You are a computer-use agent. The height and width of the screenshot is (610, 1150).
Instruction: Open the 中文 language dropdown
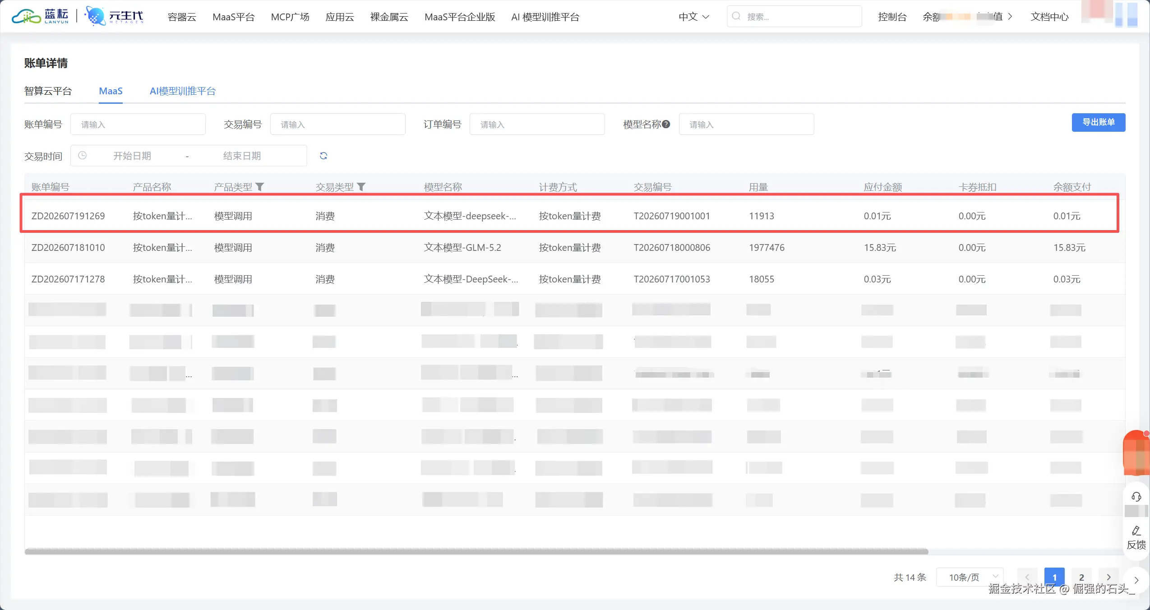tap(694, 17)
